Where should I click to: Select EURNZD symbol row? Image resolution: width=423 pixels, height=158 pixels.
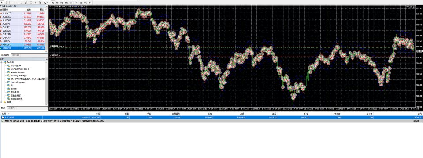pyautogui.click(x=22, y=31)
